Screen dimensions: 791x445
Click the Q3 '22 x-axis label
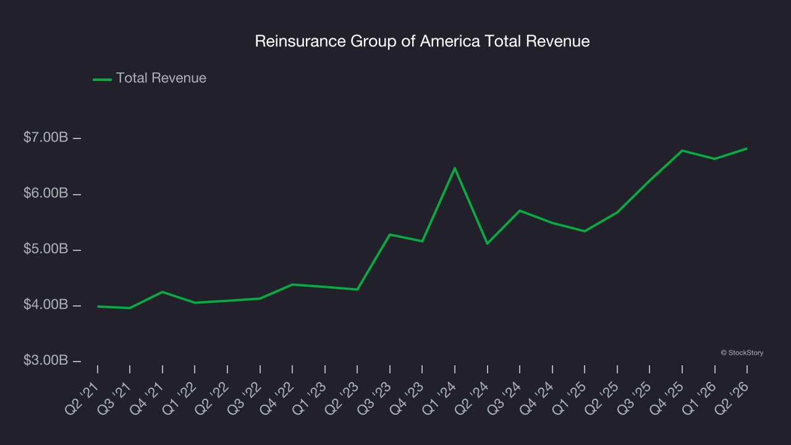[245, 397]
